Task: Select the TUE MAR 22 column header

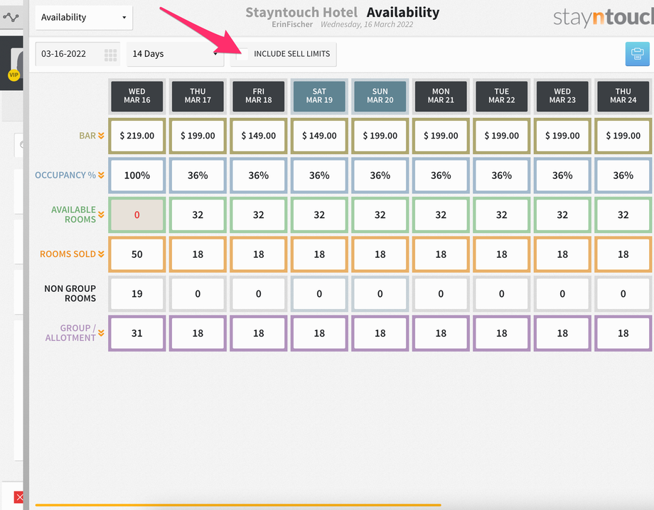Action: (x=502, y=96)
